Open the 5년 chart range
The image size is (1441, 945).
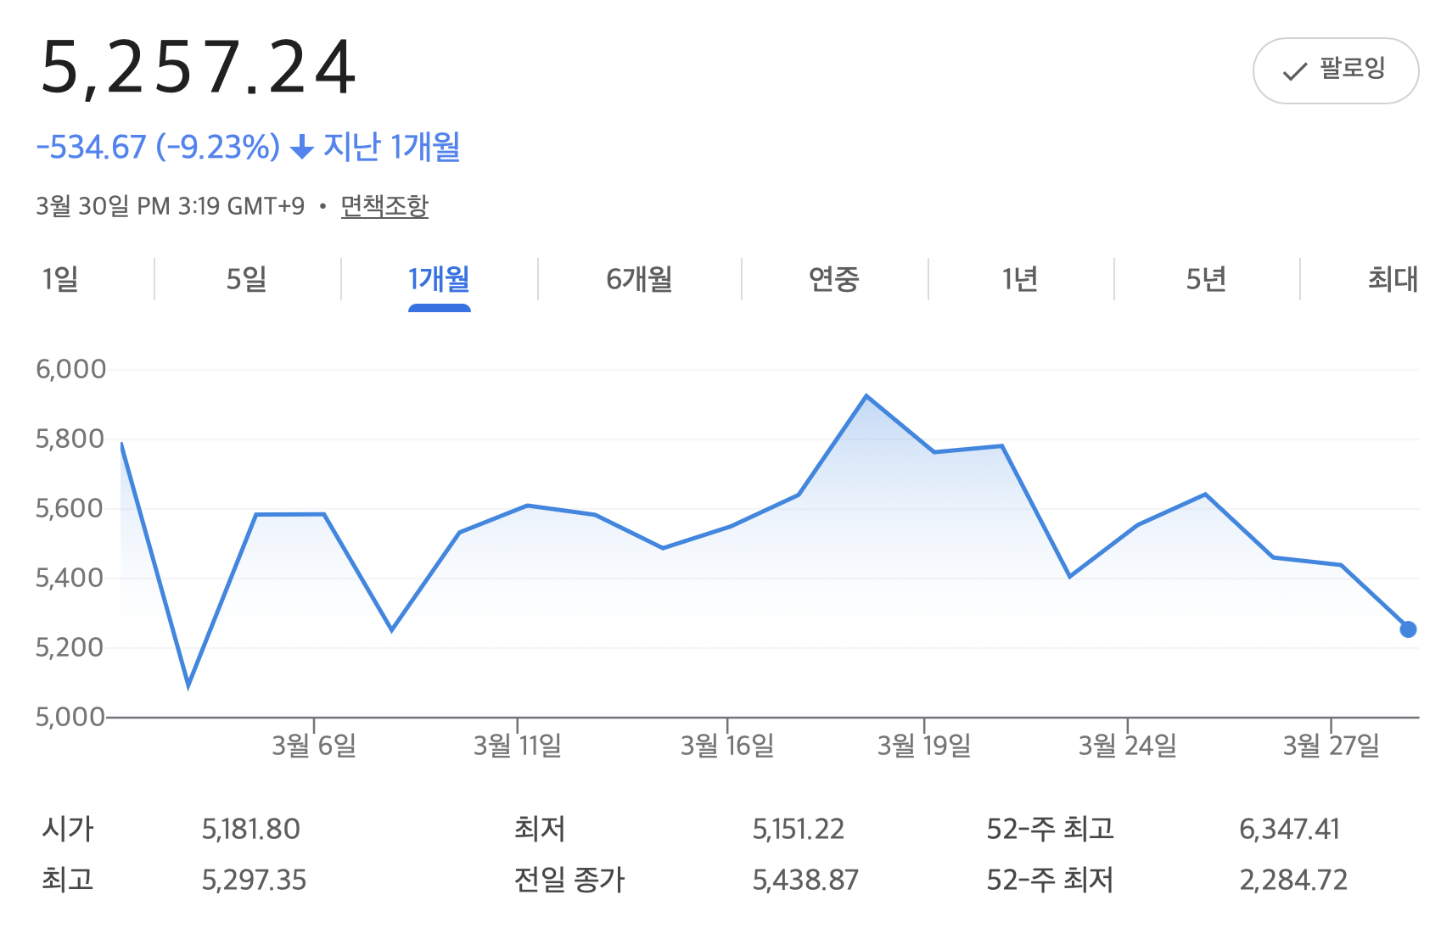tap(1206, 278)
